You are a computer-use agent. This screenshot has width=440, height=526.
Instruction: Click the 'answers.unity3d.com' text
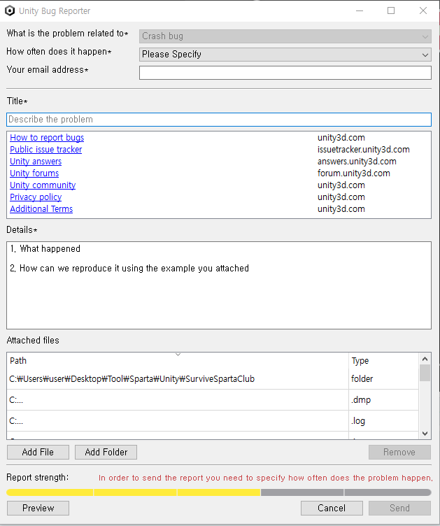[x=357, y=162]
